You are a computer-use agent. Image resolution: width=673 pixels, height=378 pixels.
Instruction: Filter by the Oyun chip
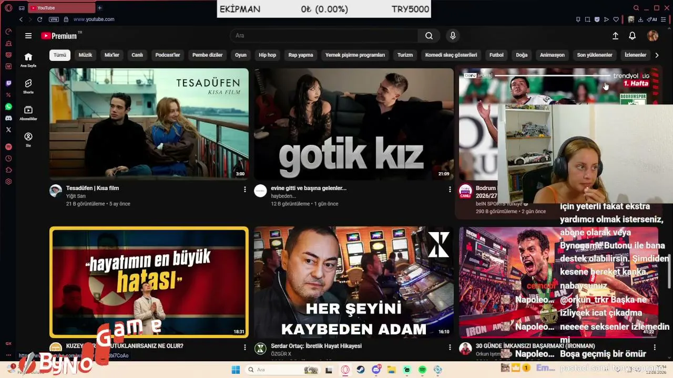click(241, 55)
